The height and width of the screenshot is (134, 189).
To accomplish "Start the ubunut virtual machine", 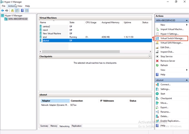I will tap(163, 94).
